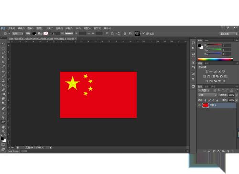Image resolution: width=239 pixels, height=174 pixels.
Task: Select the Zoom tool in the toolbox
Action: tap(3, 132)
